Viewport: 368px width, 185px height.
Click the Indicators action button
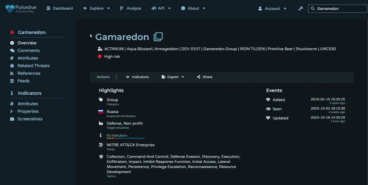[x=137, y=77]
